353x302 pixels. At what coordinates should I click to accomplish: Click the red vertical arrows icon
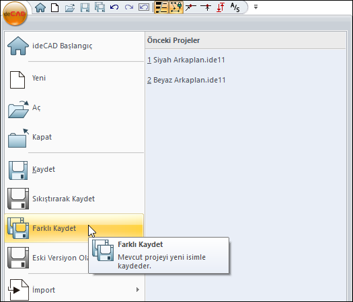tap(221, 7)
